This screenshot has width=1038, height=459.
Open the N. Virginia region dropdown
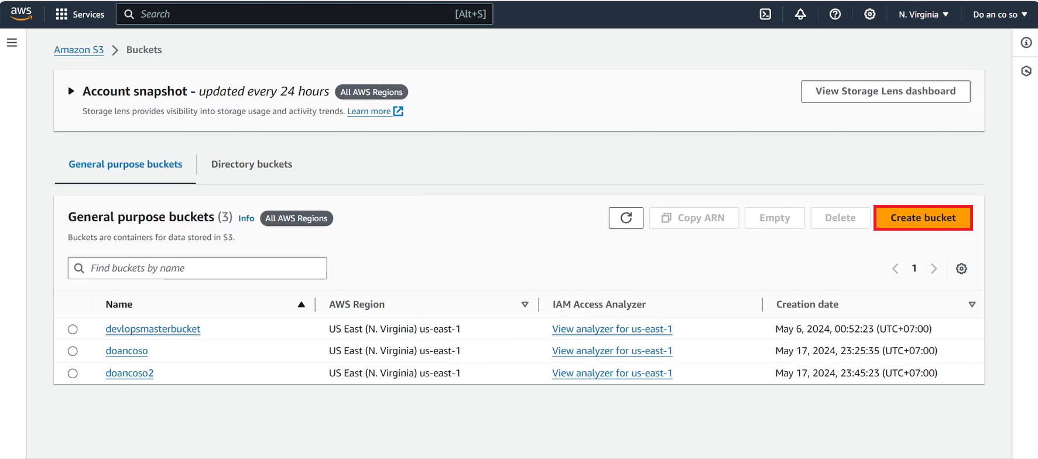click(923, 14)
